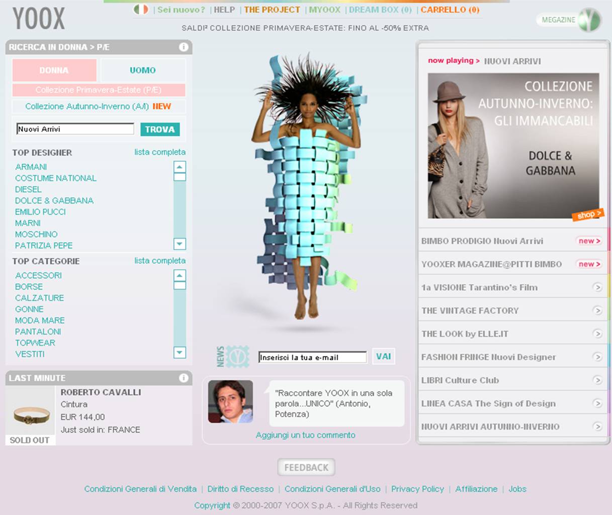Select ARMANI designer
The width and height of the screenshot is (612, 515).
(31, 167)
